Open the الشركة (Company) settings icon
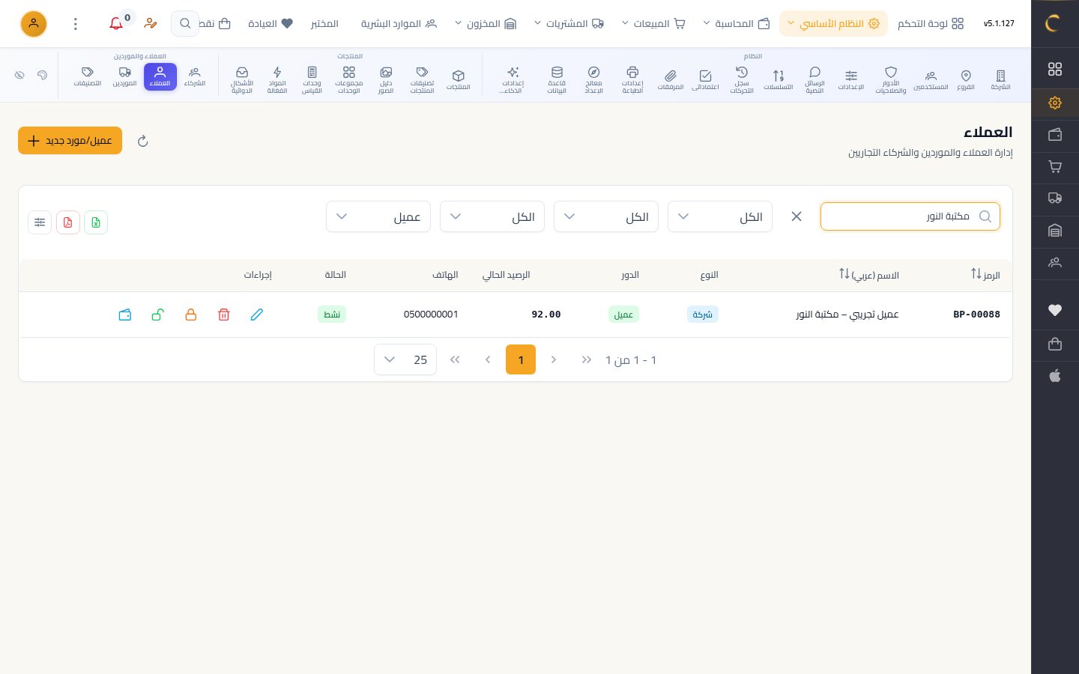 click(1000, 79)
